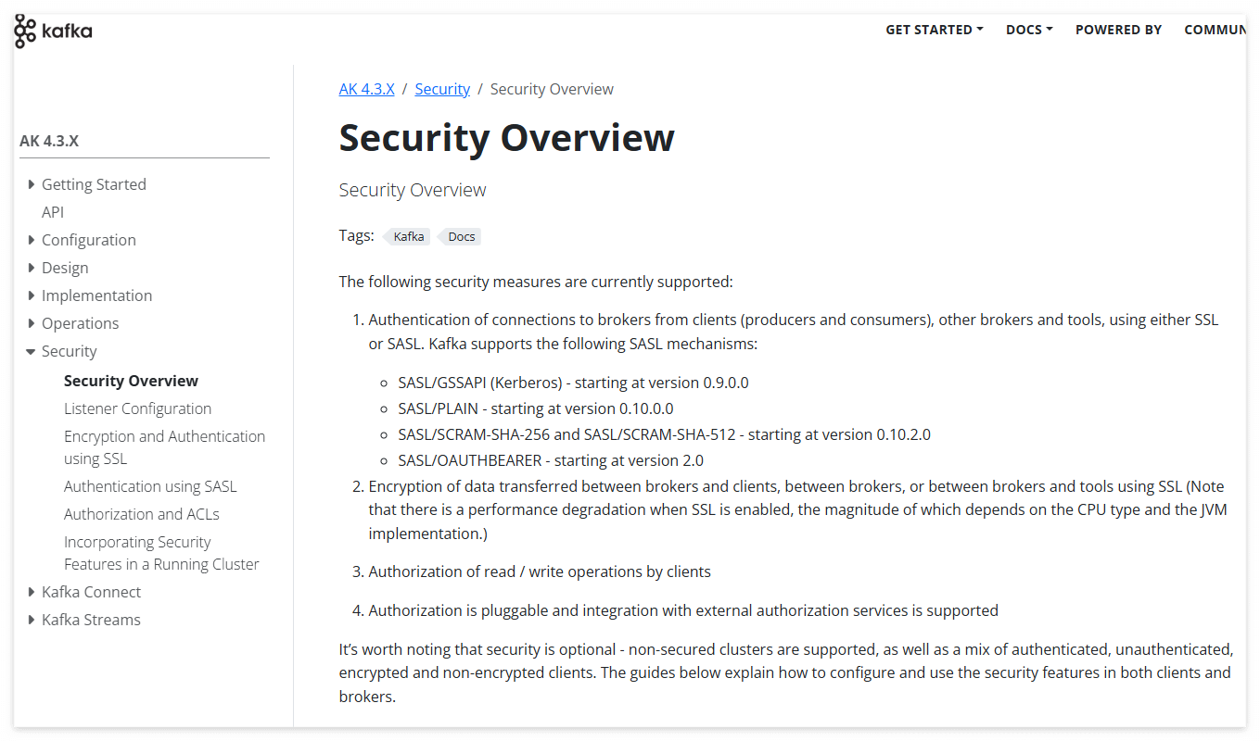The height and width of the screenshot is (741, 1260).
Task: Expand the Operations section triangle
Action: (32, 323)
